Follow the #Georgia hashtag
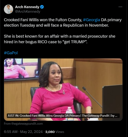Screen dimensions: 128x137 click(91, 20)
